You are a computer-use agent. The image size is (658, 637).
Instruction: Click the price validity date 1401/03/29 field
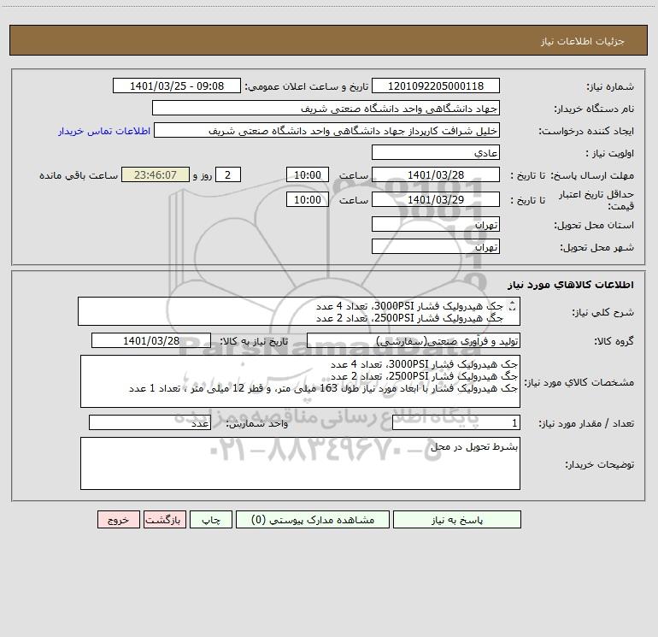pos(436,199)
